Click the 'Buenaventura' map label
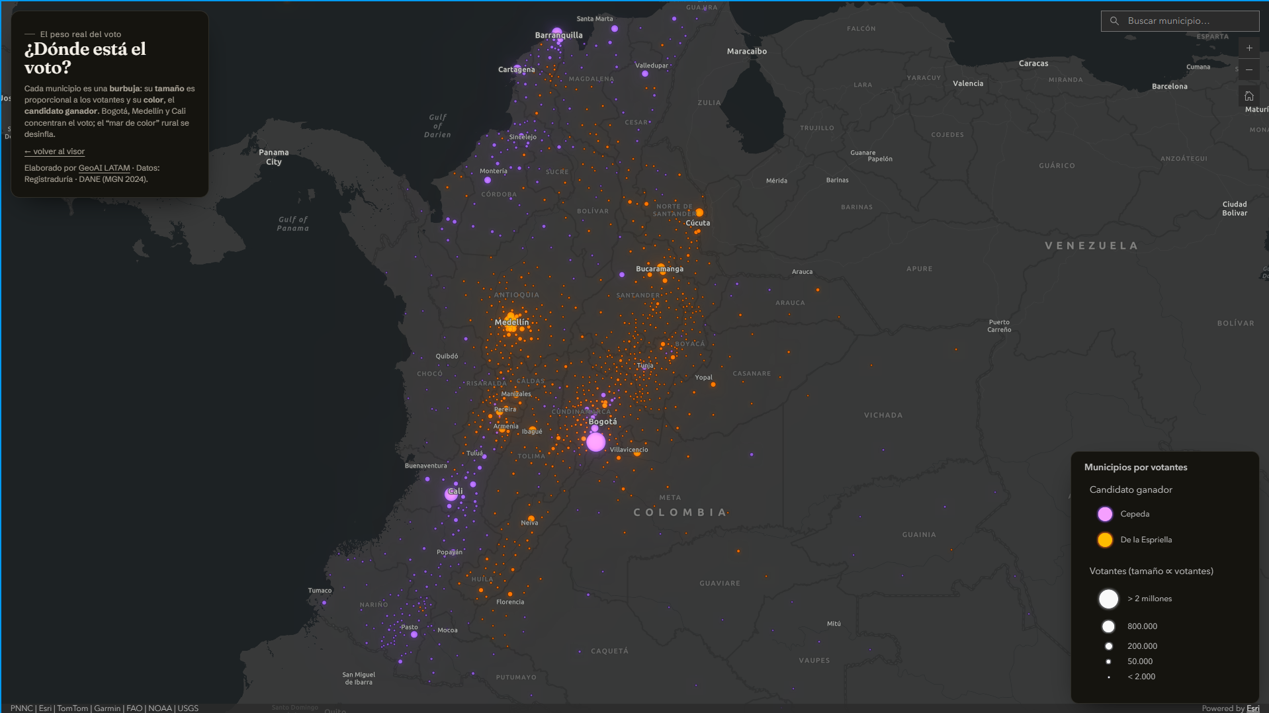This screenshot has height=713, width=1269. pyautogui.click(x=426, y=466)
